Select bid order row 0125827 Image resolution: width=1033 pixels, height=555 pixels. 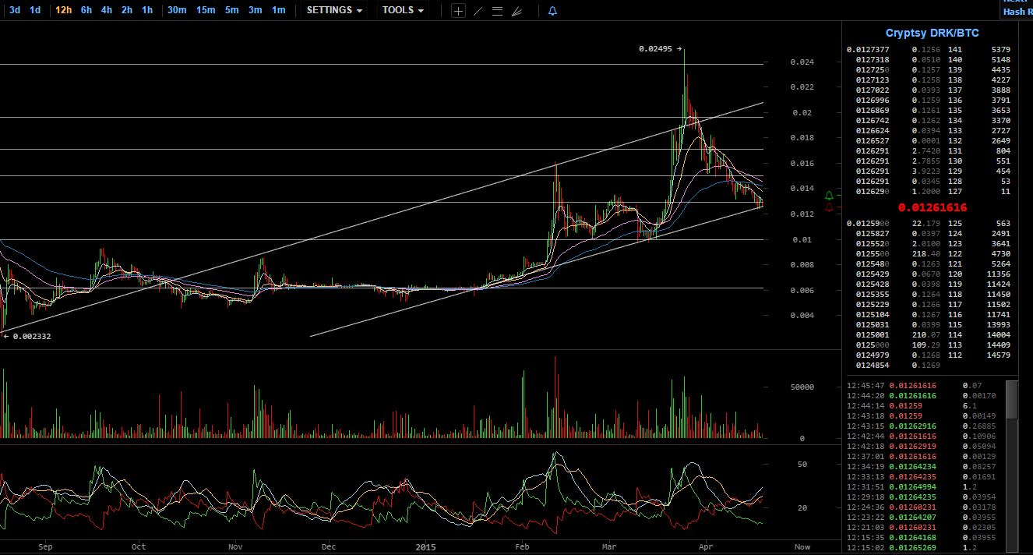[x=929, y=234]
